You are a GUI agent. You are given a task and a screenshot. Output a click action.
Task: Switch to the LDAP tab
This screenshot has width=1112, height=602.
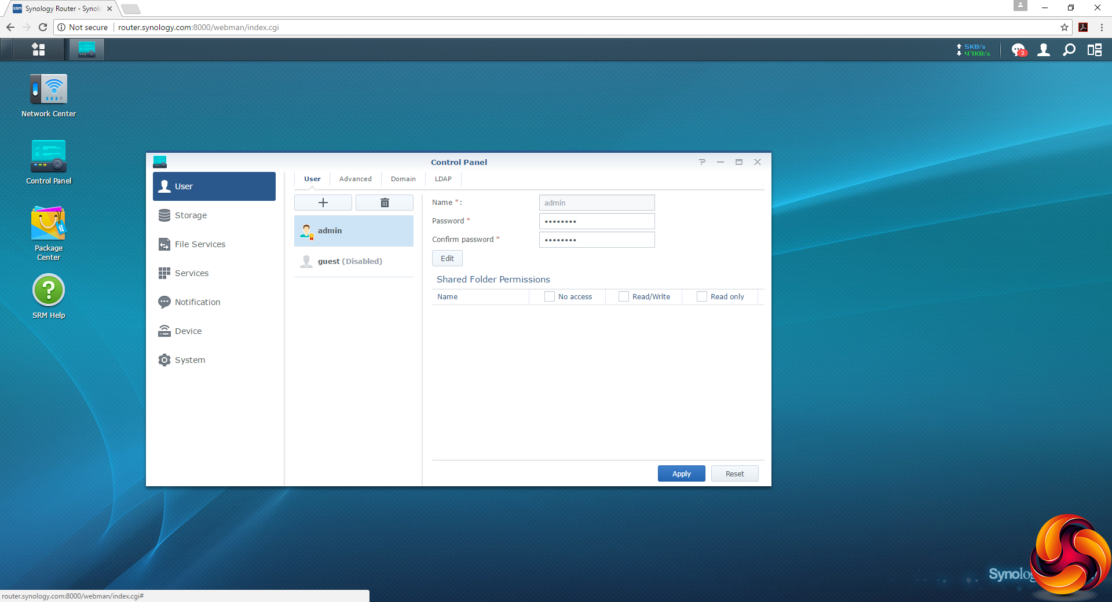click(443, 179)
